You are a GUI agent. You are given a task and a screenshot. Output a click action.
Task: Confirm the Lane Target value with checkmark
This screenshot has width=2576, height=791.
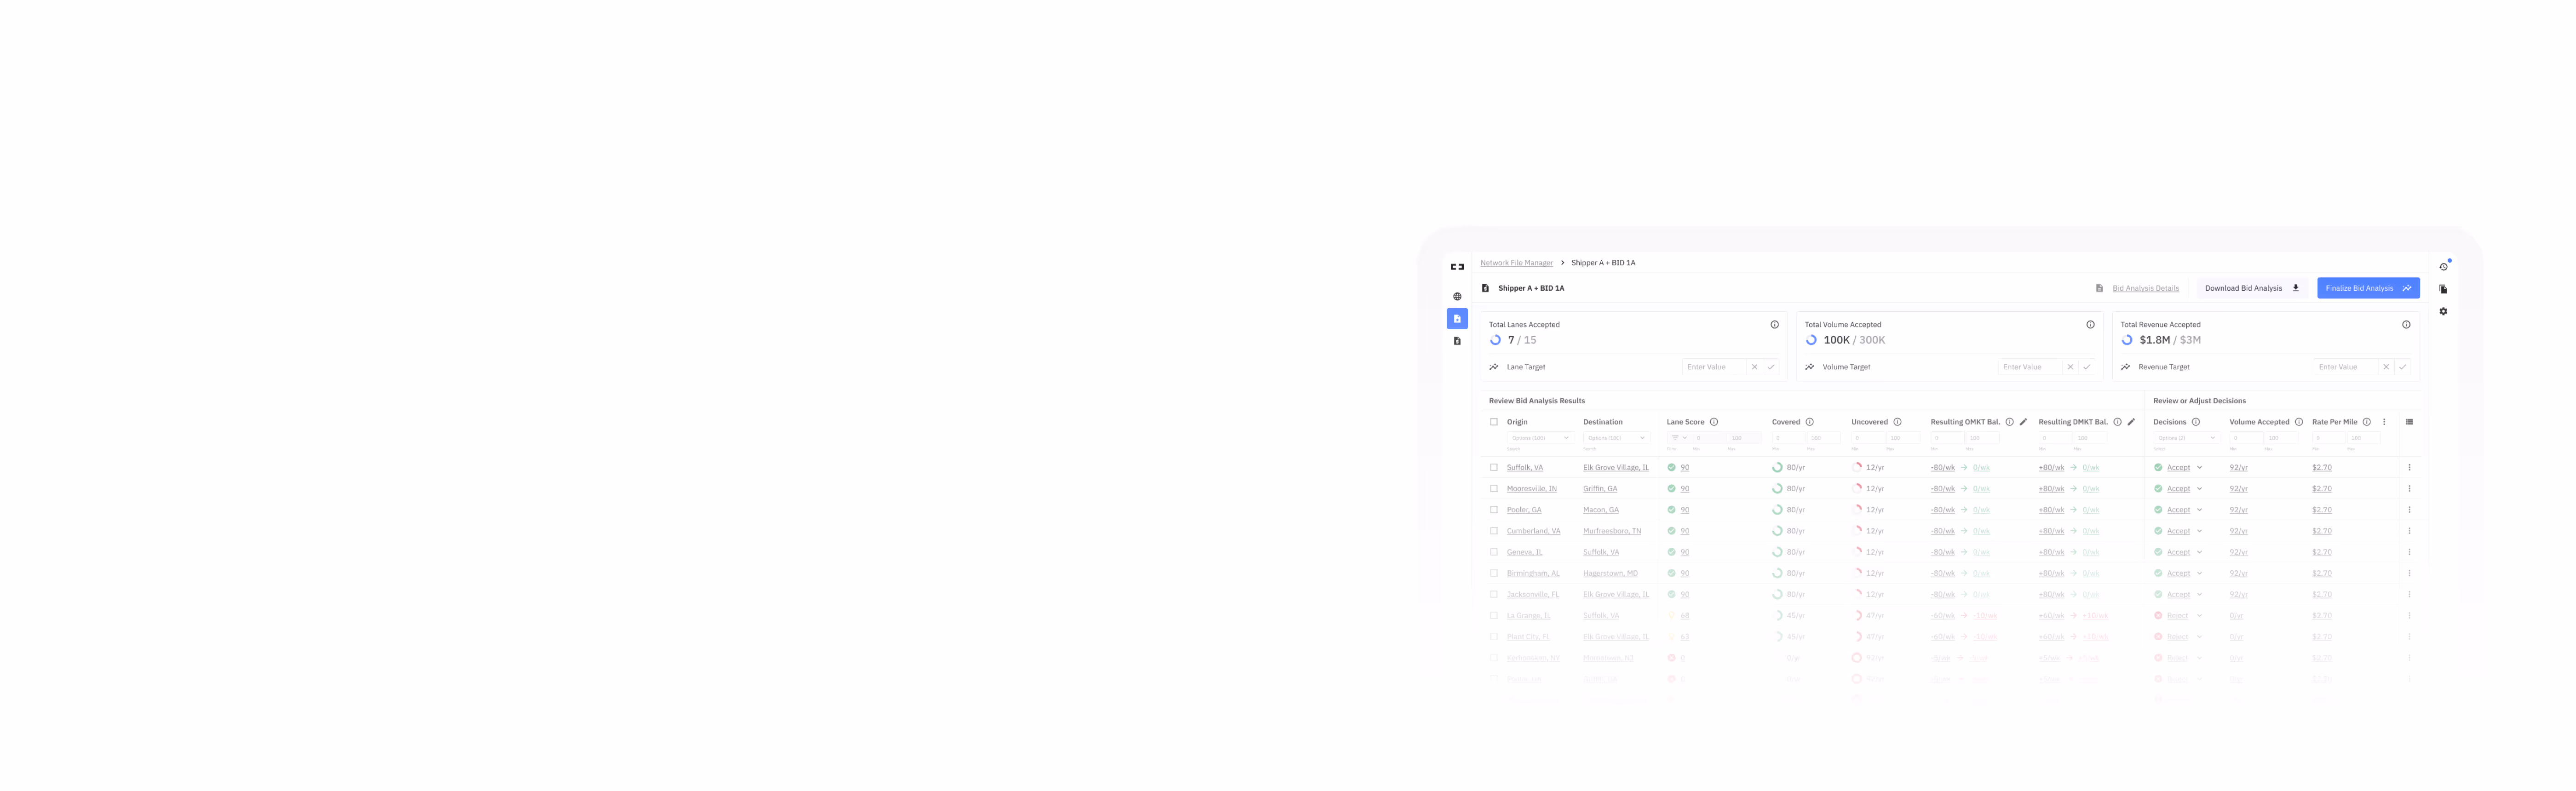1771,367
